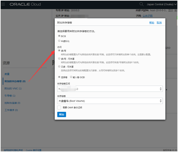Open the hamburger navigation menu
Screen dimensions: 178x152
(x=3, y=4)
